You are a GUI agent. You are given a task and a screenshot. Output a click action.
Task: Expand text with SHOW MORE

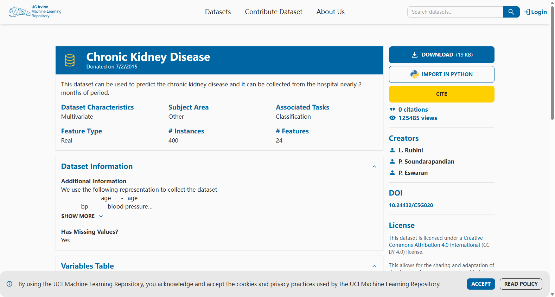pyautogui.click(x=82, y=216)
